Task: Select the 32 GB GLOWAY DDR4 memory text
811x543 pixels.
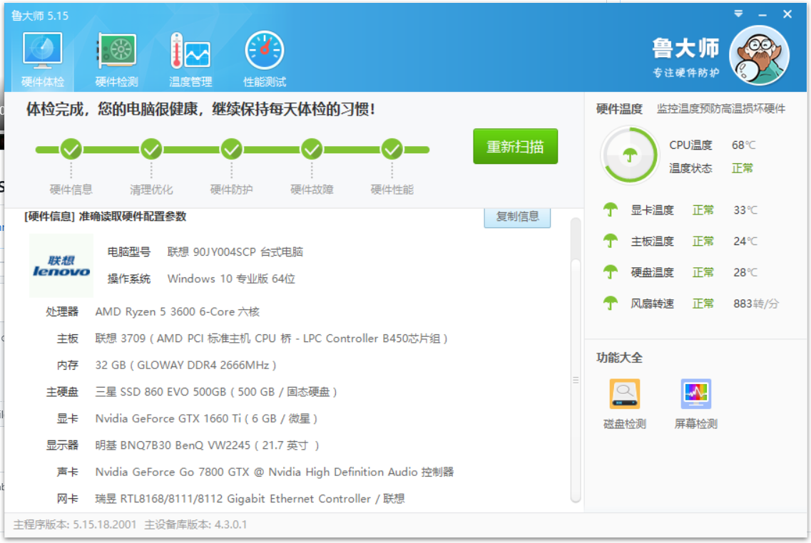Action: coord(185,366)
